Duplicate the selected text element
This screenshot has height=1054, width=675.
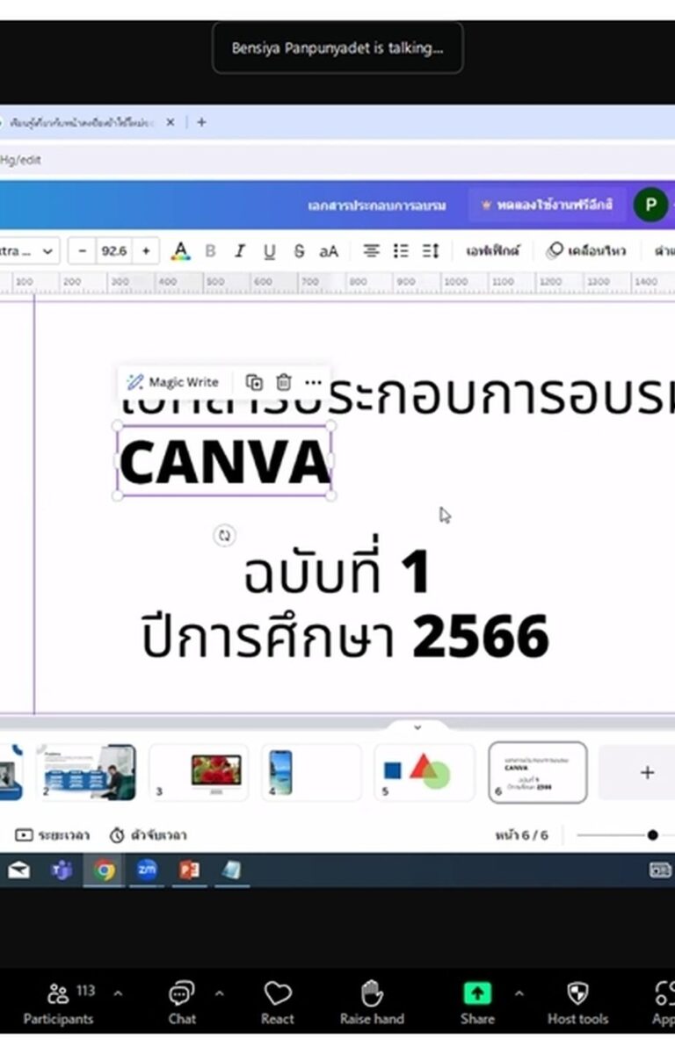pos(254,382)
